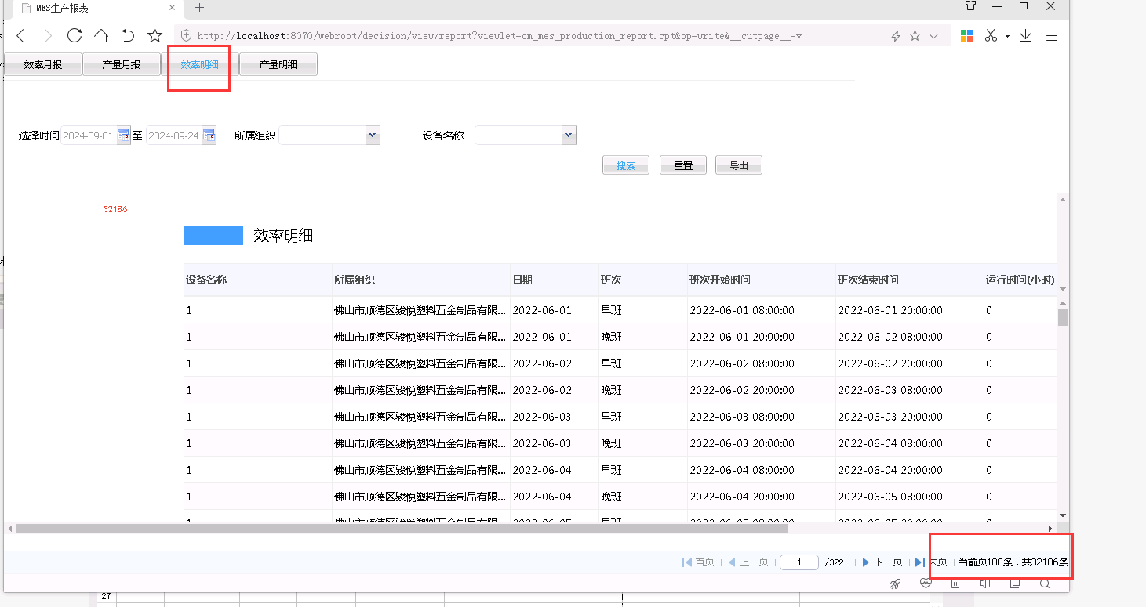Switch to the 产量月报 tab
This screenshot has width=1146, height=607.
tap(122, 64)
